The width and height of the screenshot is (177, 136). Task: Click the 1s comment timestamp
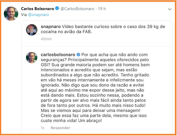coord(43,128)
